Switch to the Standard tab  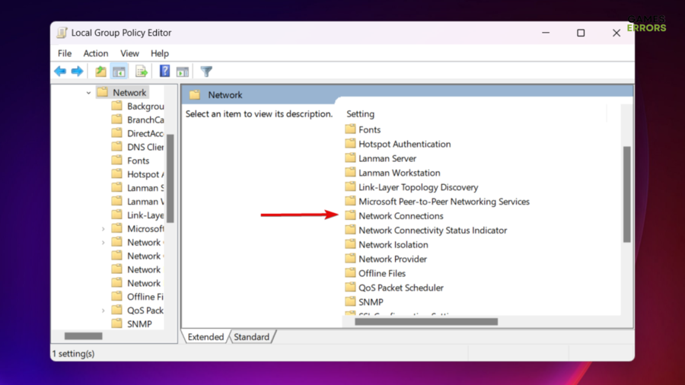[x=251, y=337]
